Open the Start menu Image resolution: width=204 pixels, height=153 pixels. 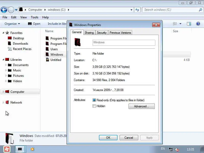tap(7, 149)
